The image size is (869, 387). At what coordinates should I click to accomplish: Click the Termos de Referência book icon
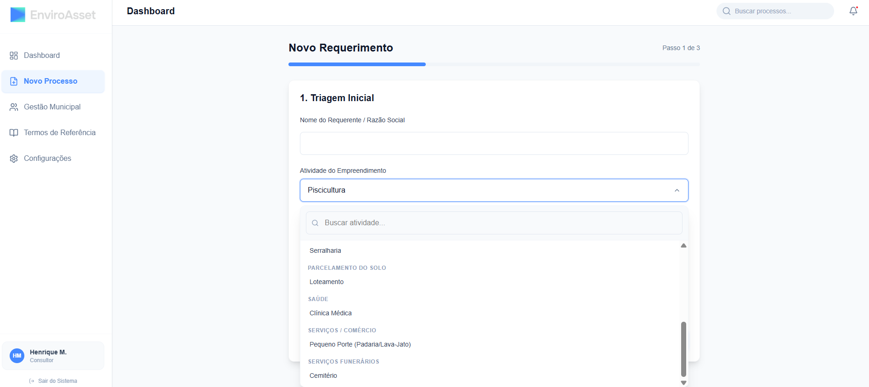click(14, 133)
